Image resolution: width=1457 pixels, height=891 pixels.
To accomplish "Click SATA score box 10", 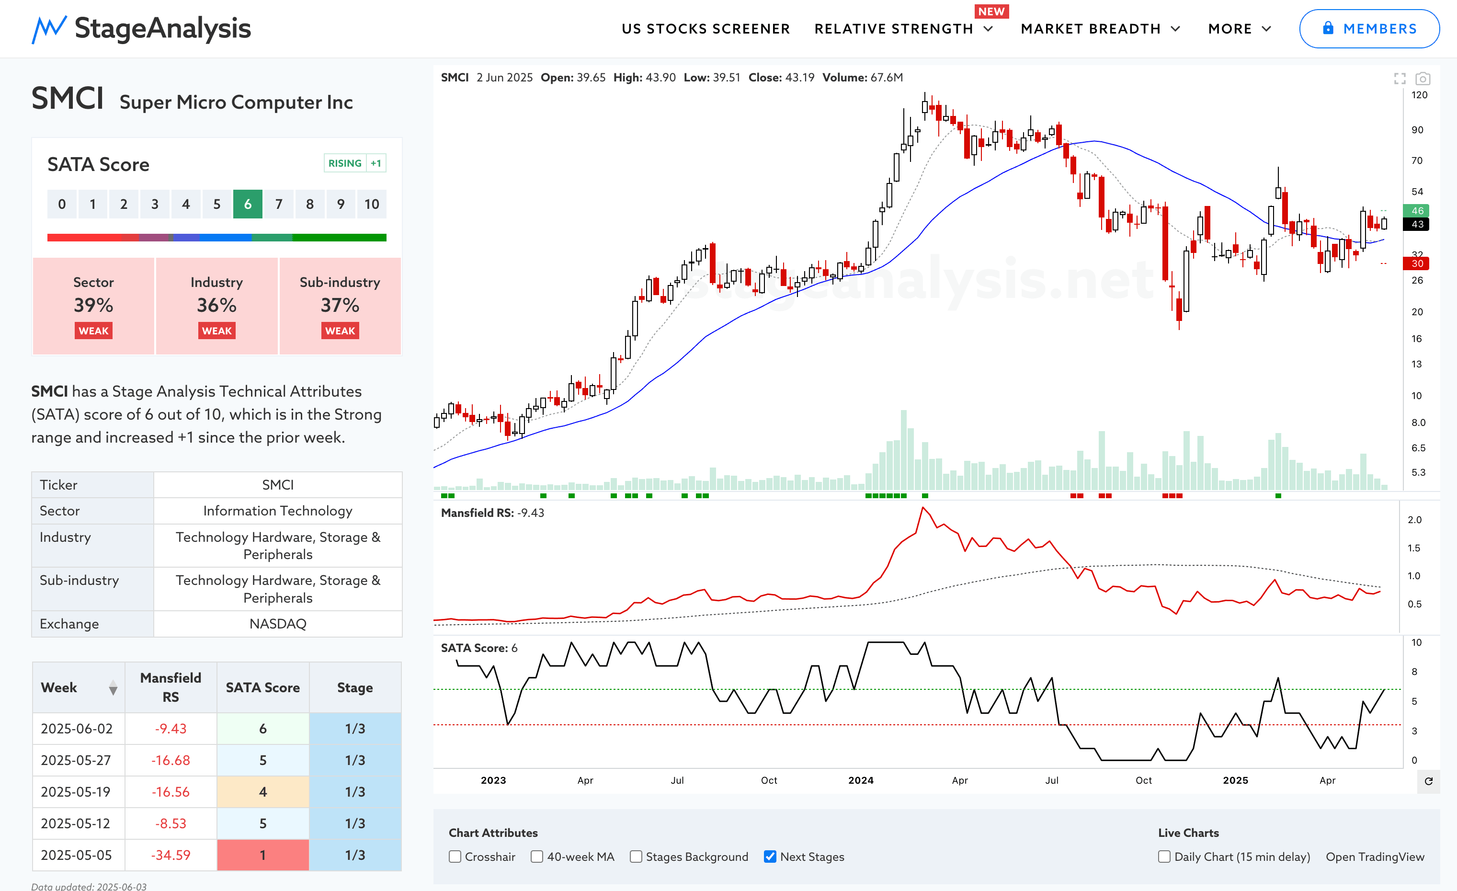I will (x=371, y=204).
